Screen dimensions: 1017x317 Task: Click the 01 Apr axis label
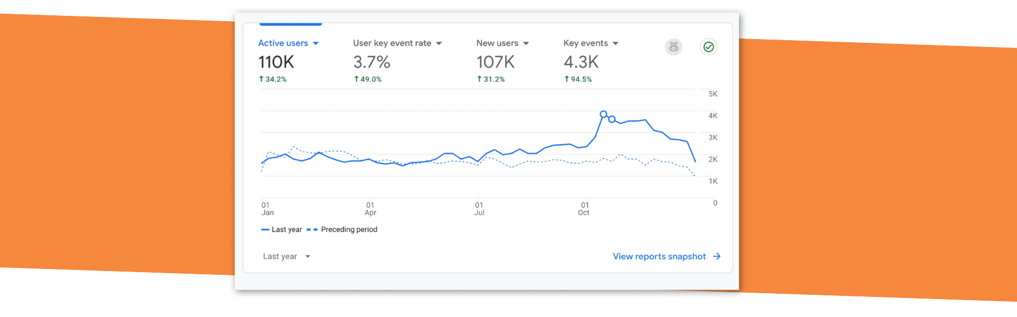pyautogui.click(x=370, y=209)
